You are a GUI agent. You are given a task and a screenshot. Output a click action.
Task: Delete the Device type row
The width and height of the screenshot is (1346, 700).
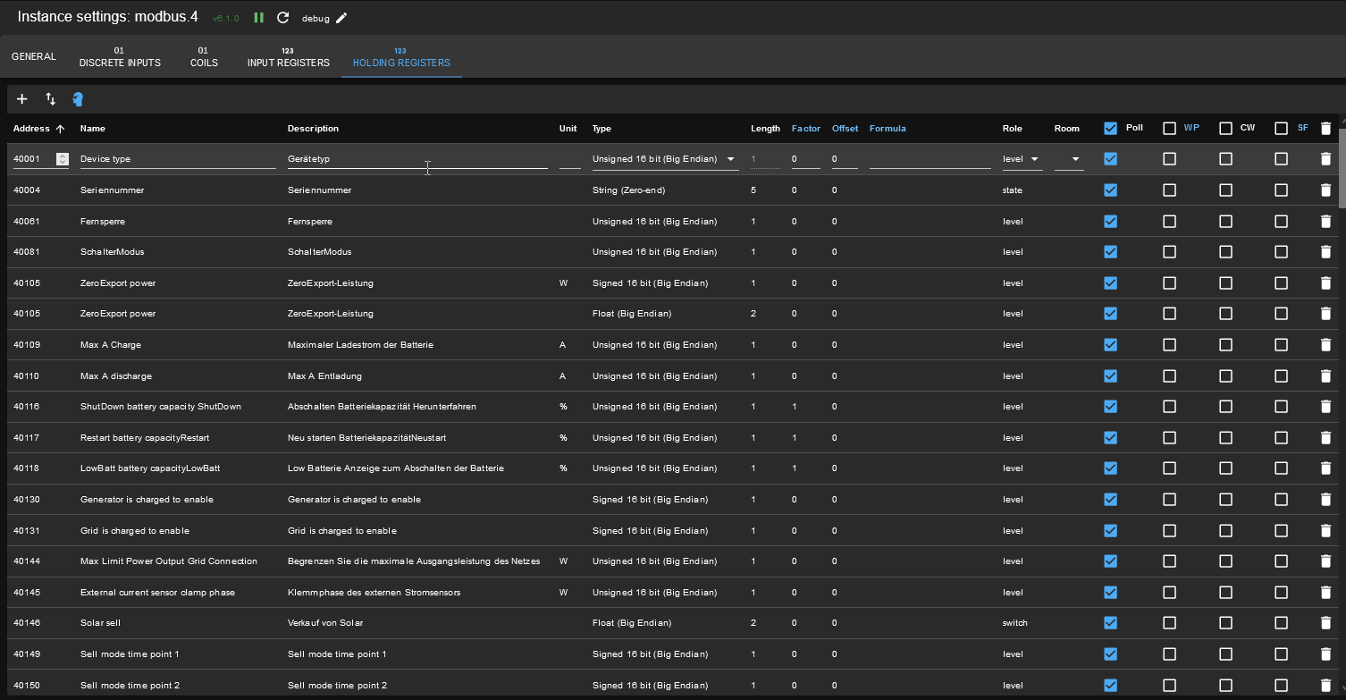(x=1325, y=159)
